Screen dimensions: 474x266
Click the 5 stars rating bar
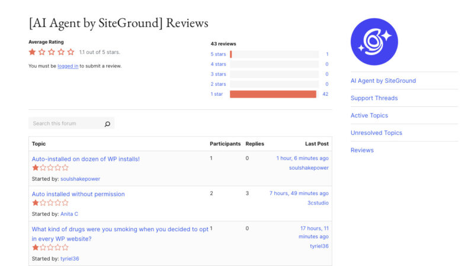(x=274, y=54)
